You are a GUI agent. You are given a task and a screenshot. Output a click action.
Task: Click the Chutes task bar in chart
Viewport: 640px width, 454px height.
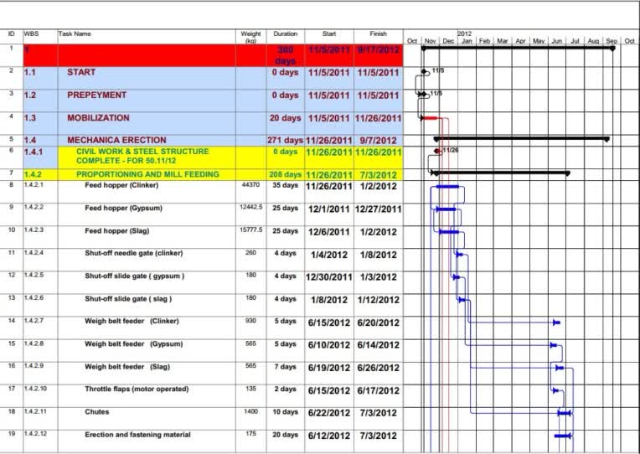click(565, 413)
